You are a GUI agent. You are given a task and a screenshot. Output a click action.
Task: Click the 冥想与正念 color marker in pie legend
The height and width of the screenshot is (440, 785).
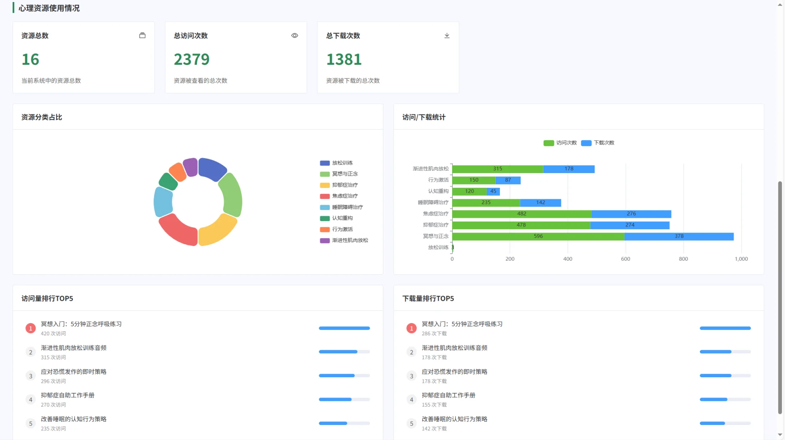(x=324, y=174)
